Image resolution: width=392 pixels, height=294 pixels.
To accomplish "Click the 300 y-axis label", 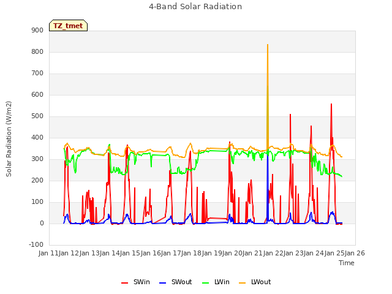I will click(x=37, y=159).
